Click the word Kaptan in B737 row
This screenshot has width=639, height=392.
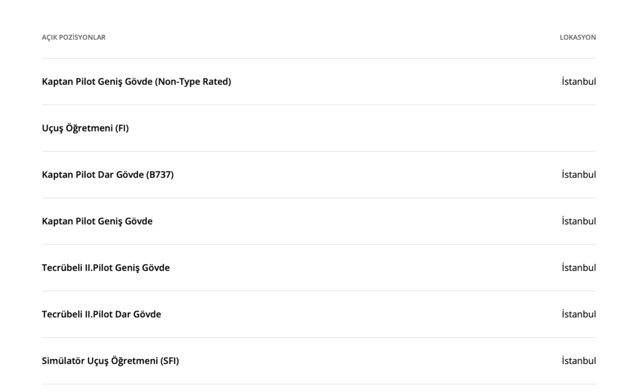[x=57, y=174]
